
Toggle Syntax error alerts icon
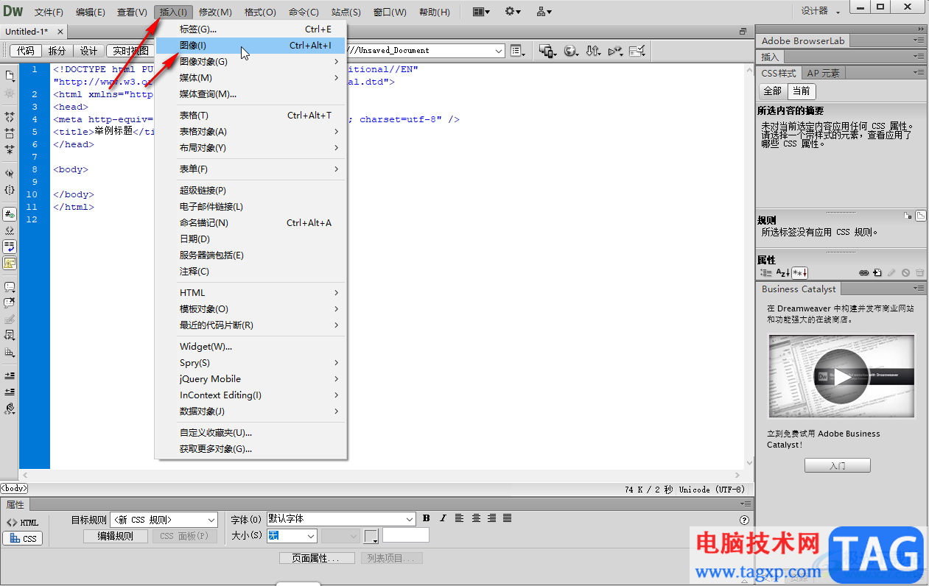(x=10, y=262)
